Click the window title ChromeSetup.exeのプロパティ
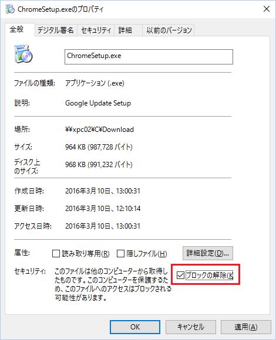Screen dimensions: 276x340 [x=60, y=9]
